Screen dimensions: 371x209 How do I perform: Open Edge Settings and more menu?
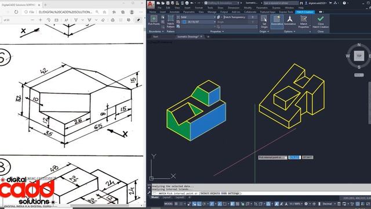coord(141,12)
